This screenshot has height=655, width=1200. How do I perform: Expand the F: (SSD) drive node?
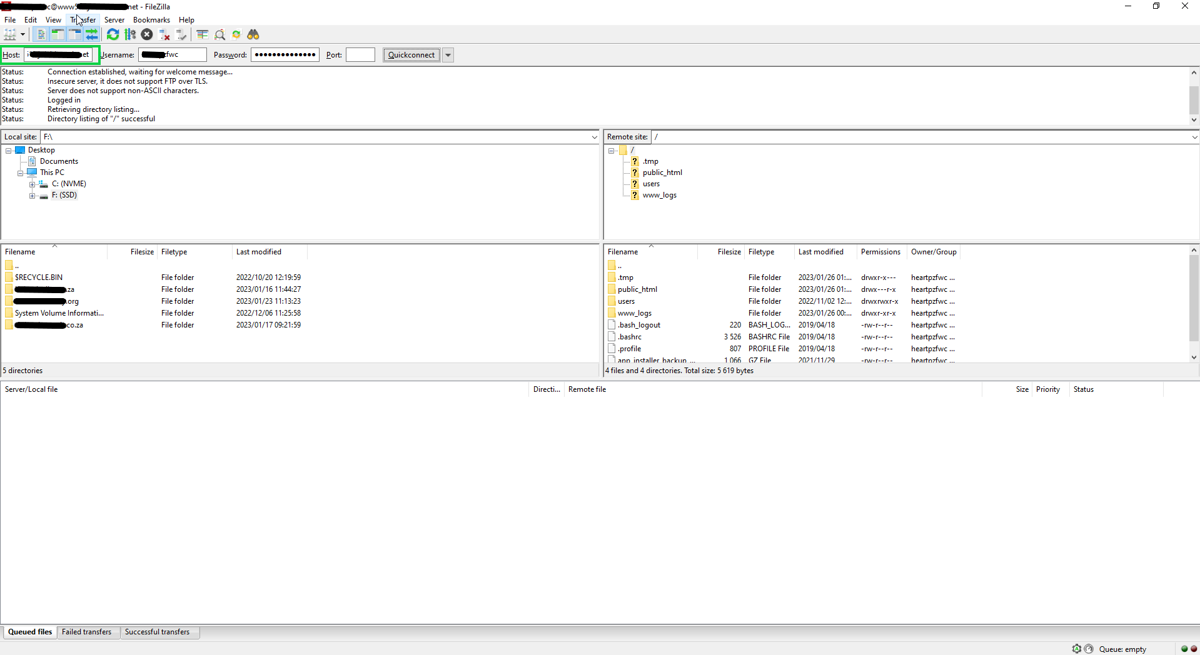point(32,196)
